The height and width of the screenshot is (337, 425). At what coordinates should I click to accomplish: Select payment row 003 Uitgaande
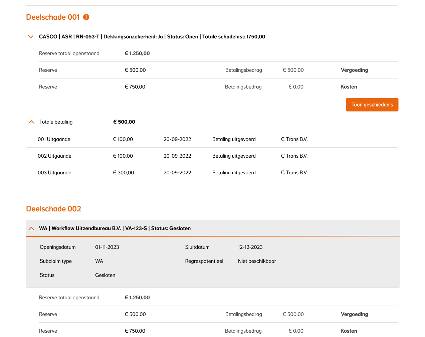click(54, 173)
